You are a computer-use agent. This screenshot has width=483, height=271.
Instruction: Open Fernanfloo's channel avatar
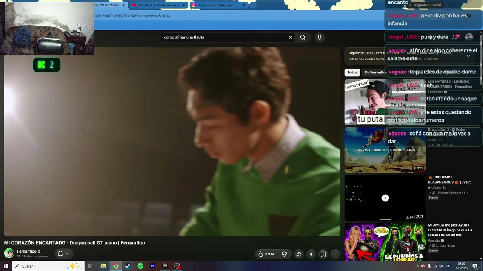click(x=9, y=253)
